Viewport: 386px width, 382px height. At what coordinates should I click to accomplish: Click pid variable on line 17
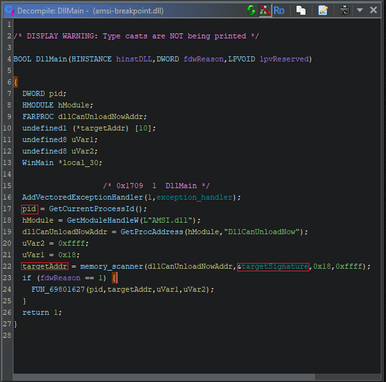click(x=29, y=209)
